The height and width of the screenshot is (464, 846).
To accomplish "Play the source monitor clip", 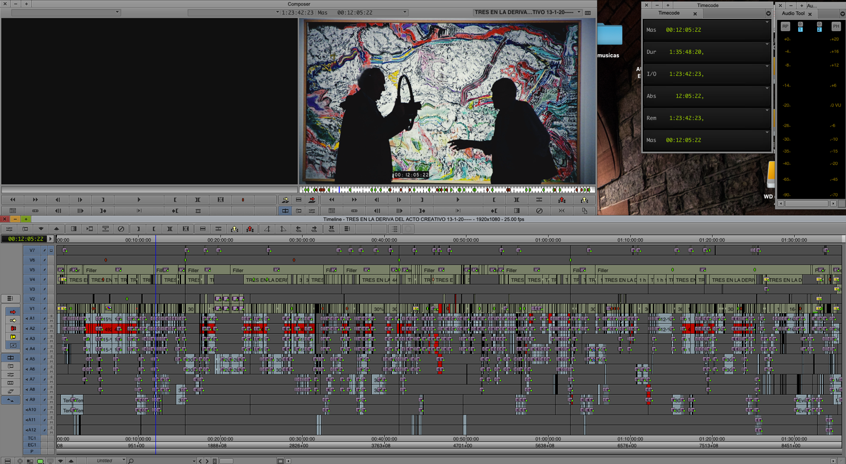I will tap(139, 200).
